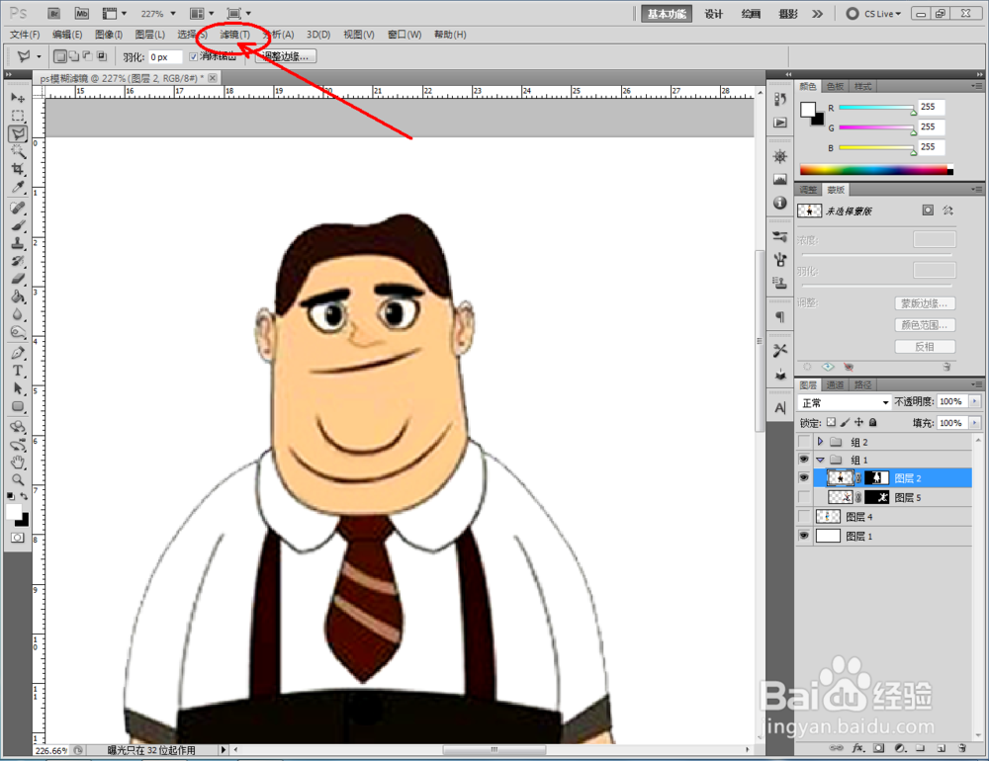This screenshot has height=761, width=989.
Task: Switch to the 绘画 workspace
Action: [x=751, y=13]
